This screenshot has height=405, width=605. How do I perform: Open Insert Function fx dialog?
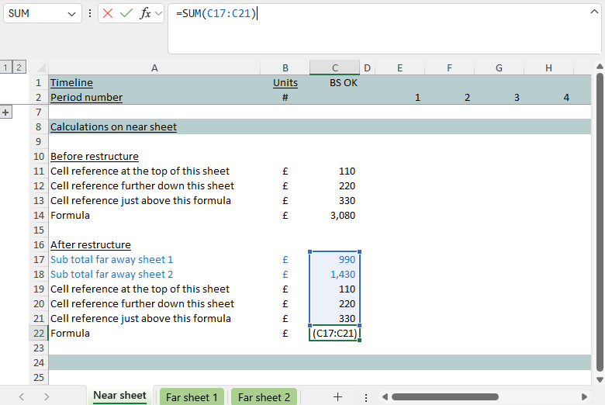(x=144, y=14)
